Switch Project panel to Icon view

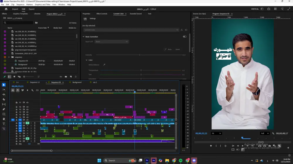pyautogui.click(x=14, y=77)
